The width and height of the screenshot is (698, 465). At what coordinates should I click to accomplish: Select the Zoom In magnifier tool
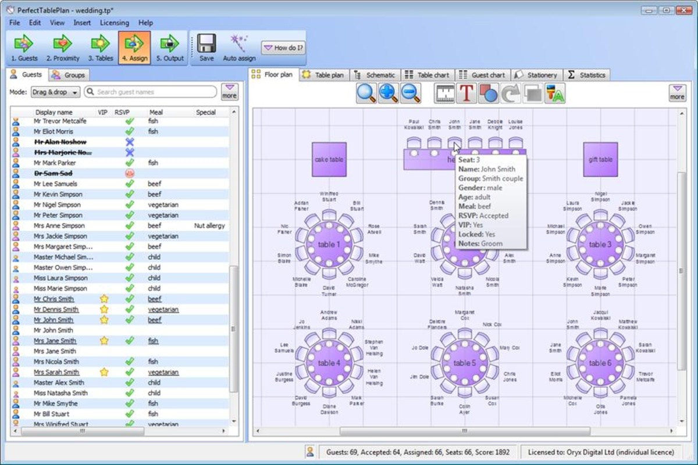point(389,93)
